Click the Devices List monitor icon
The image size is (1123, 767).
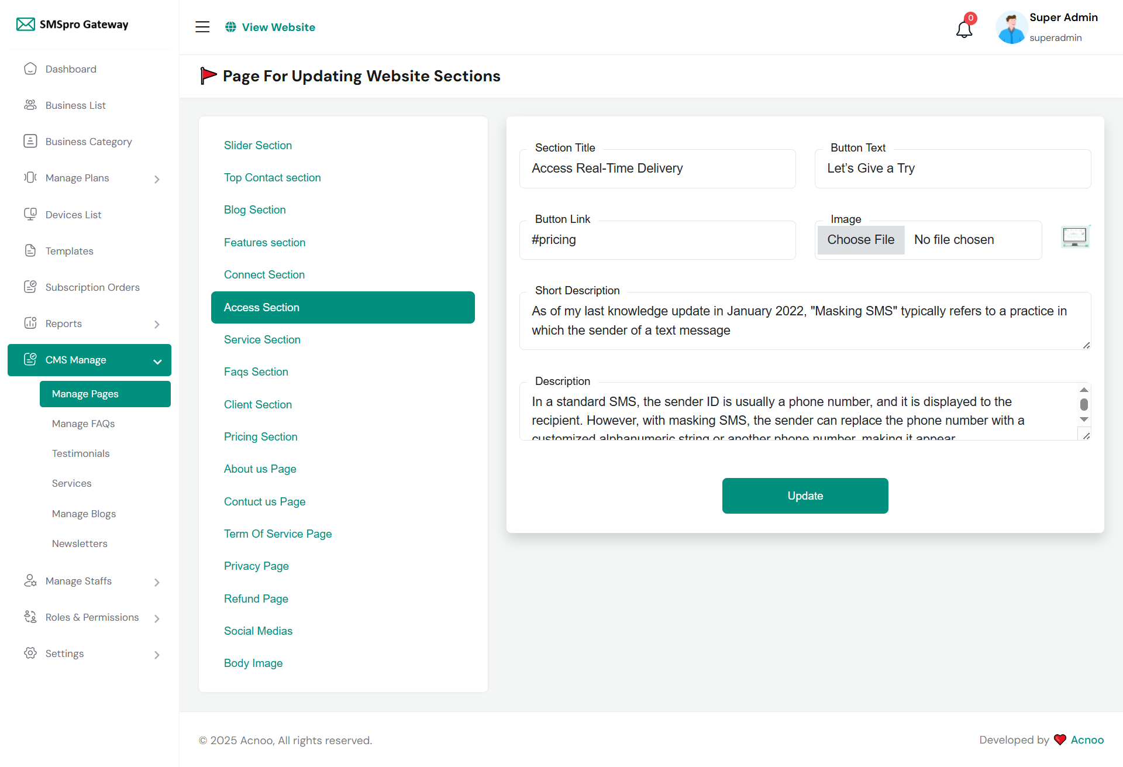30,214
